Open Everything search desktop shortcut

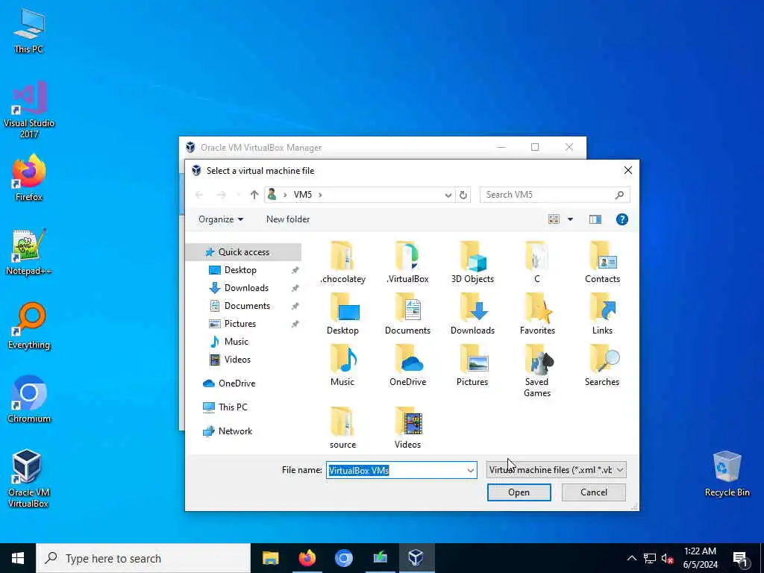29,327
